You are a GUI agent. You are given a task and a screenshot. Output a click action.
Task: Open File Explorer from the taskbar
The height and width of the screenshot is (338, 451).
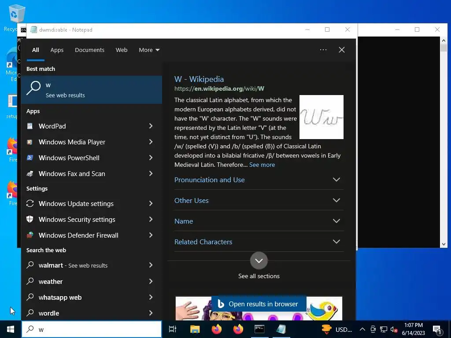[x=195, y=329]
